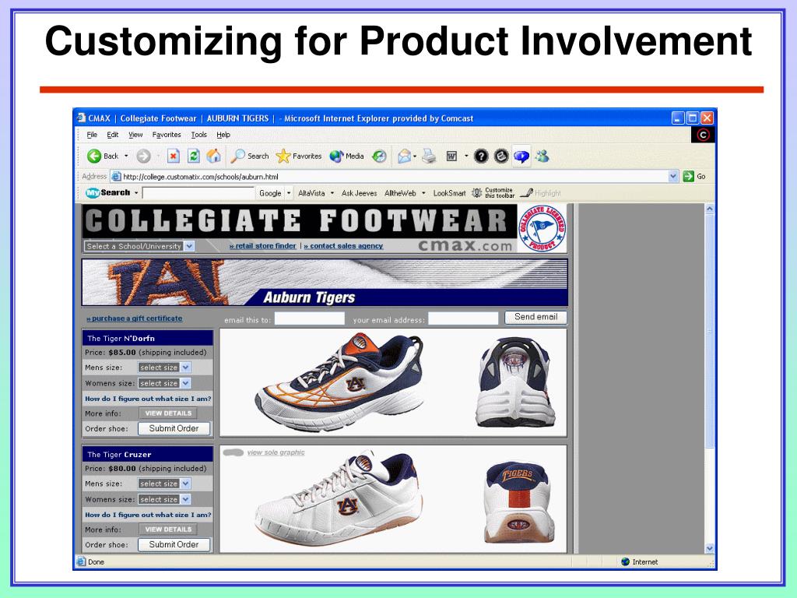Open the Mail envelope toolbar icon

[x=404, y=156]
